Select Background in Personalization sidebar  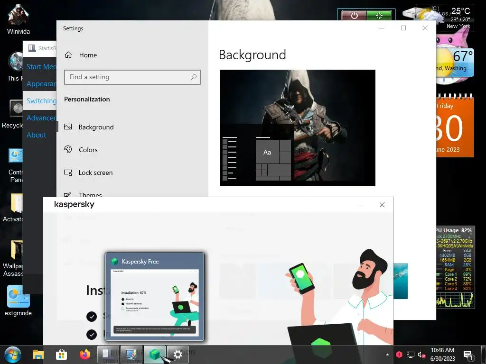[x=96, y=127]
